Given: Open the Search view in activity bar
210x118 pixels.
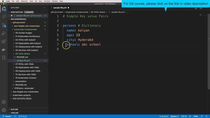Looking at the screenshot, I should pos(4,17).
